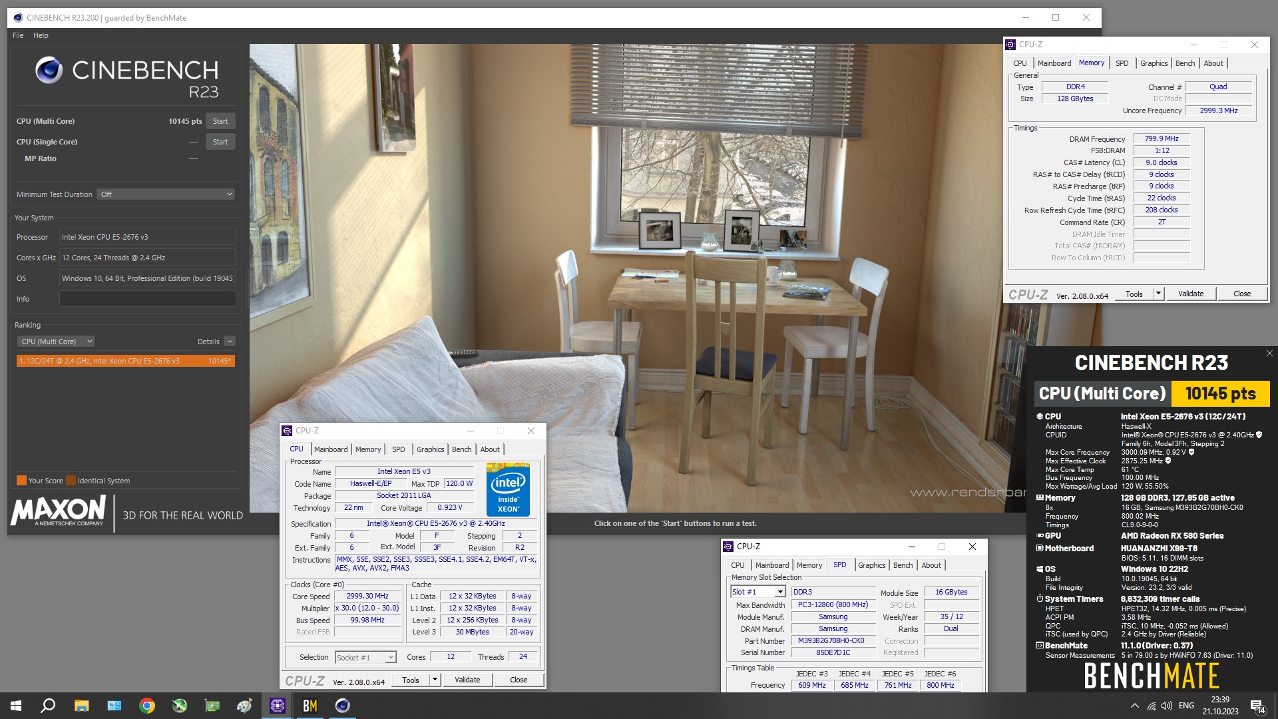Click Validate in CPU-Z CPU window
Screen dimensions: 1278x719
click(467, 680)
